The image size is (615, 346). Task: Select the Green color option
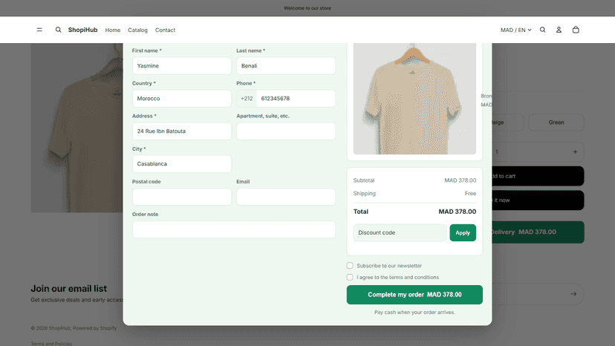click(556, 123)
